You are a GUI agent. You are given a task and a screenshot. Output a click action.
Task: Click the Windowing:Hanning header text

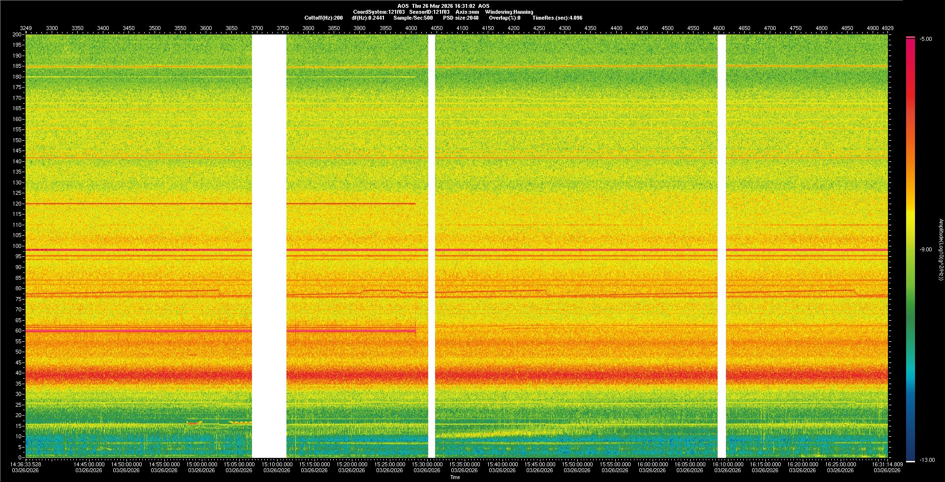pyautogui.click(x=509, y=12)
